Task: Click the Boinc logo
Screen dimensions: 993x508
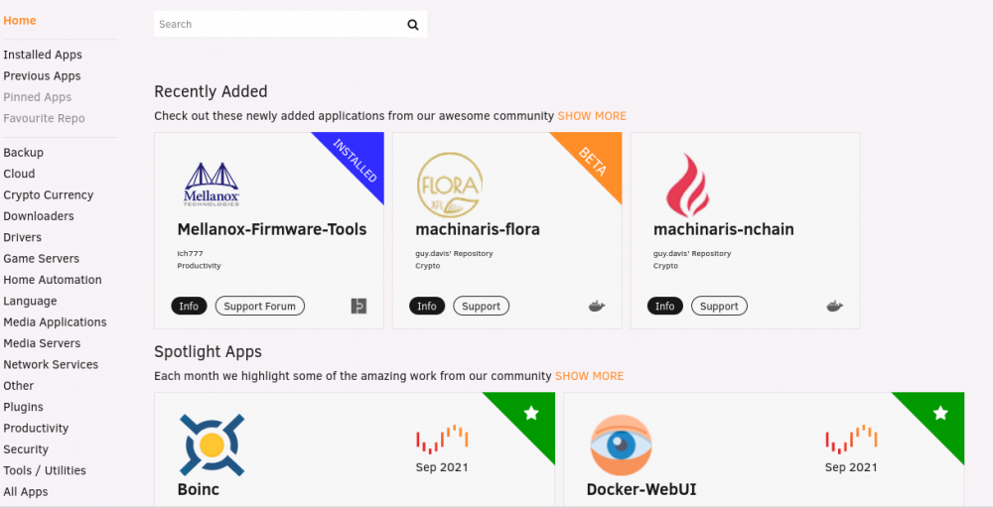Action: pos(212,444)
